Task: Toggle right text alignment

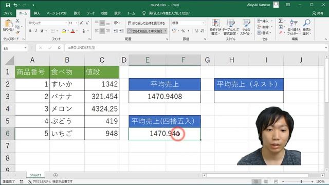Action: pyautogui.click(x=108, y=31)
